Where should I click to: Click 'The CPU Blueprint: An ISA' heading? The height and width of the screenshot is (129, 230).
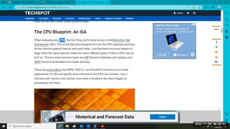[x=60, y=32]
